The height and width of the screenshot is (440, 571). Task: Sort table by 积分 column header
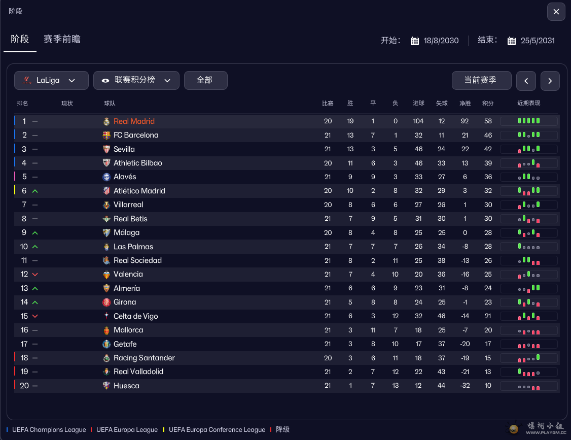(x=488, y=104)
